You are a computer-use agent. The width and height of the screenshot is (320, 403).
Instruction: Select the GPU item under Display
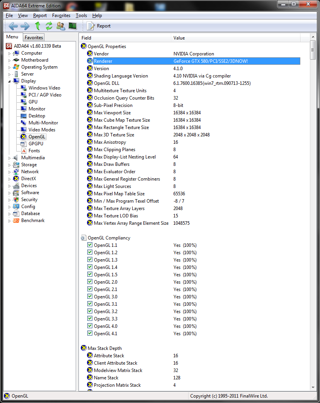33,102
